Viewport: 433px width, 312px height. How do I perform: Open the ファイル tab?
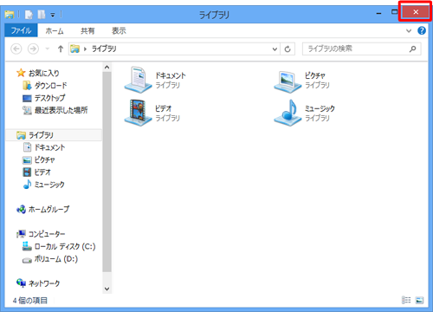[x=21, y=30]
